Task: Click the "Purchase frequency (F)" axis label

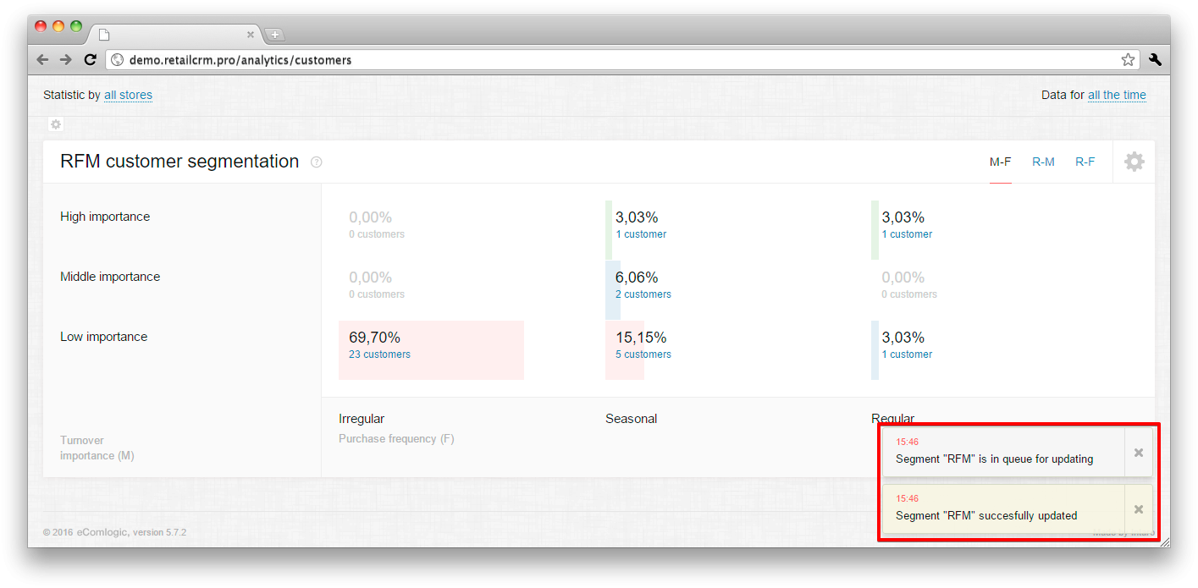Action: tap(396, 439)
